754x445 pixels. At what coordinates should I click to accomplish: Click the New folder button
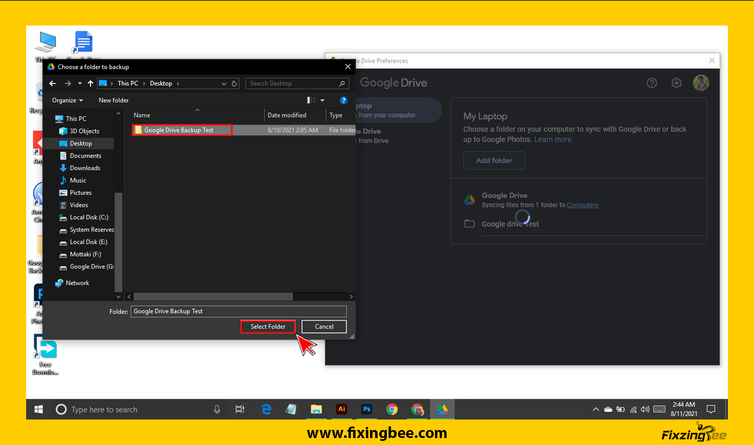tap(114, 100)
